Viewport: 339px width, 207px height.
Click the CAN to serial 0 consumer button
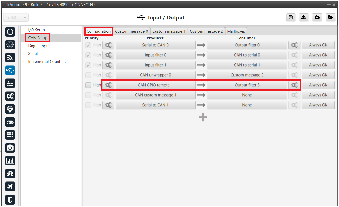click(x=247, y=55)
